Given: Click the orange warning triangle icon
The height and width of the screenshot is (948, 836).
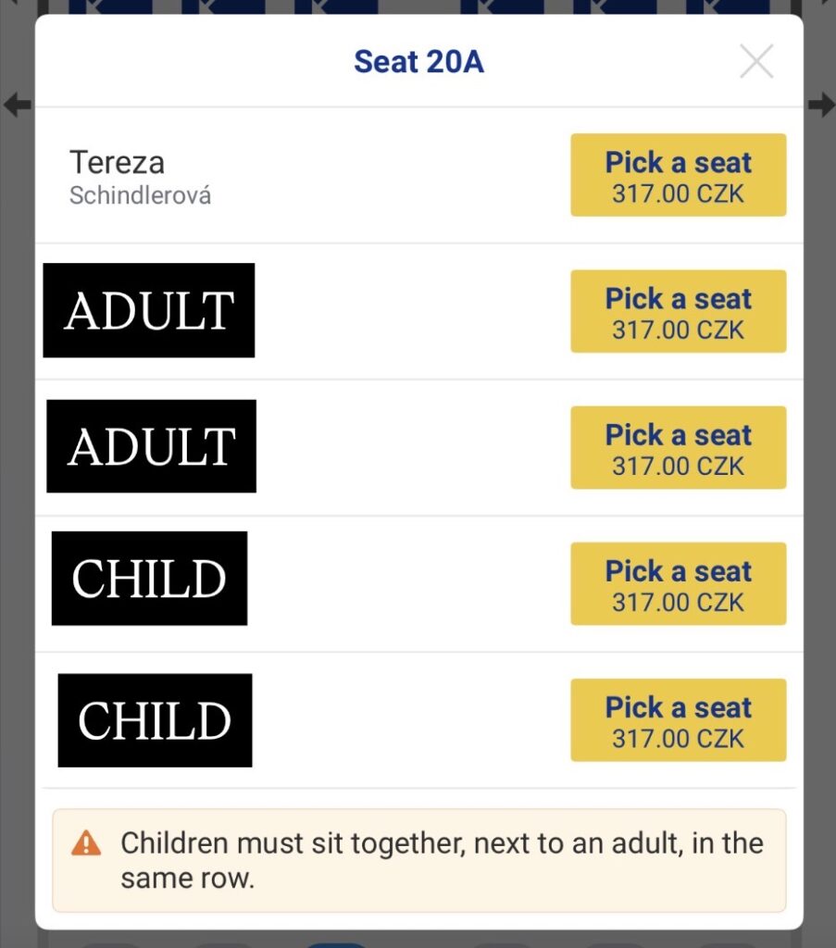Looking at the screenshot, I should tap(86, 843).
